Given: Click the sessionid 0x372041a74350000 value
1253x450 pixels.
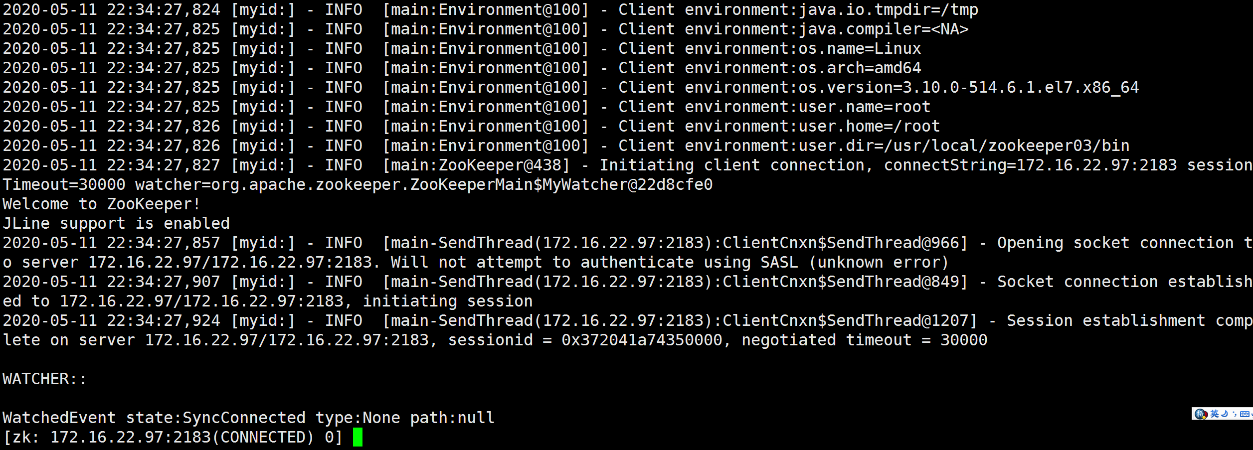Looking at the screenshot, I should pyautogui.click(x=642, y=340).
